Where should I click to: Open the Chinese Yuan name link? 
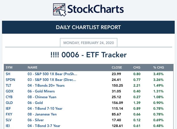pos(42,97)
